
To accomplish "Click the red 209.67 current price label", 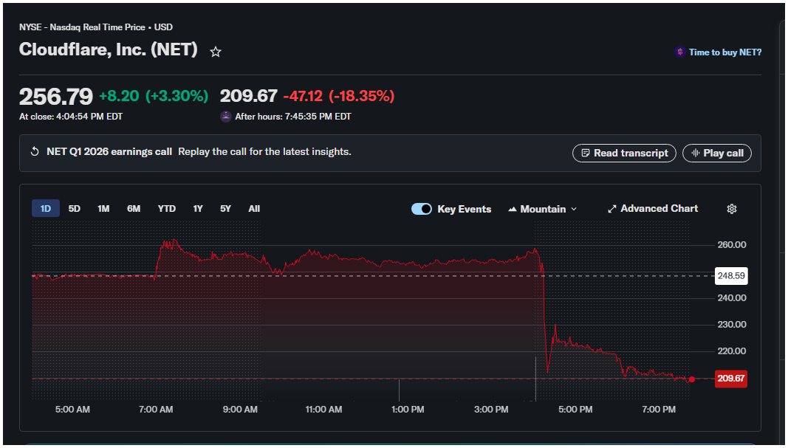I will (x=731, y=379).
